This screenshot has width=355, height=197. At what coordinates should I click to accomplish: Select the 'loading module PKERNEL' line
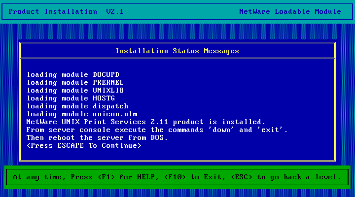click(75, 83)
